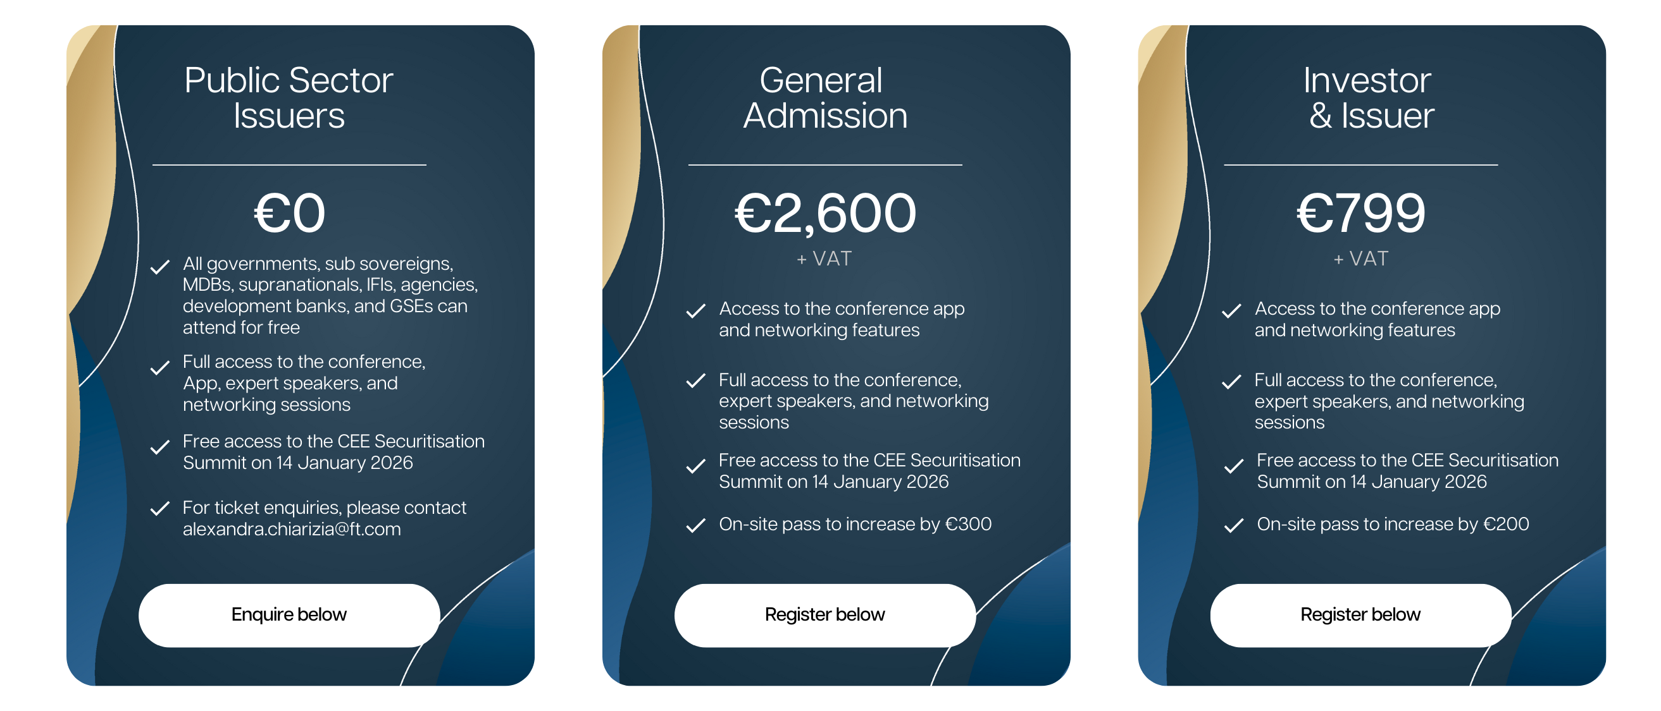
Task: Click the €2,600 price
Action: click(x=825, y=213)
